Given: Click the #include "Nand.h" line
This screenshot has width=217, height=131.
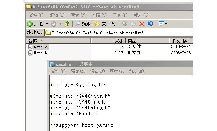Looking at the screenshot, I should 75,113.
